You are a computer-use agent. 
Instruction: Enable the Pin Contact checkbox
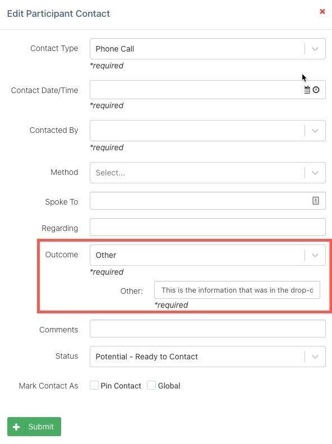(94, 385)
